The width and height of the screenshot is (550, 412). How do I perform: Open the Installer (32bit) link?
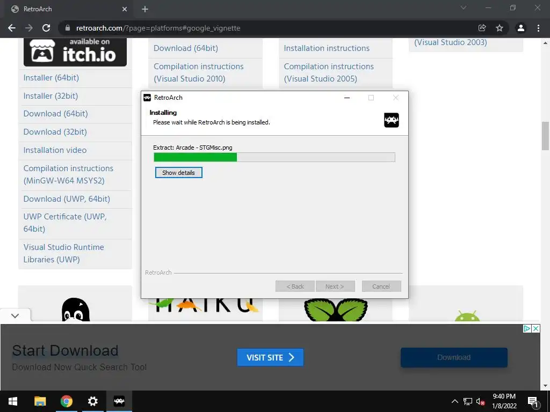51,96
